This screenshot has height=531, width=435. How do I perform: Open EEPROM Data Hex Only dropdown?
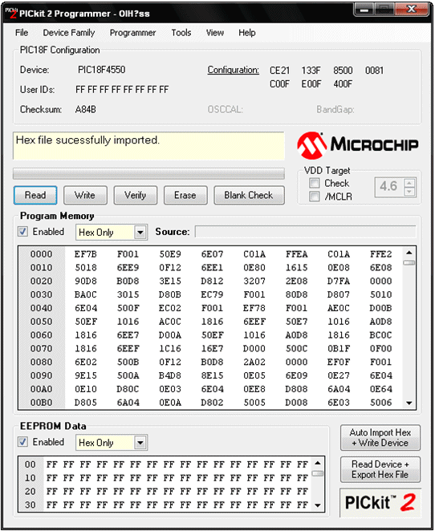tap(140, 443)
